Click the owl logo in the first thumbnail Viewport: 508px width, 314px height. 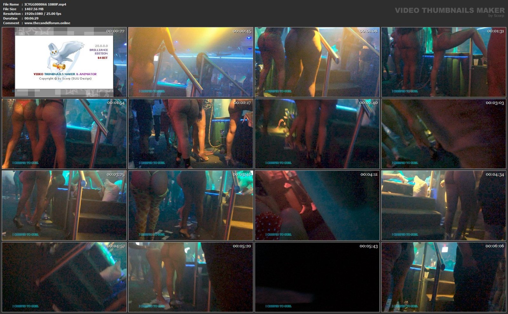coord(65,56)
